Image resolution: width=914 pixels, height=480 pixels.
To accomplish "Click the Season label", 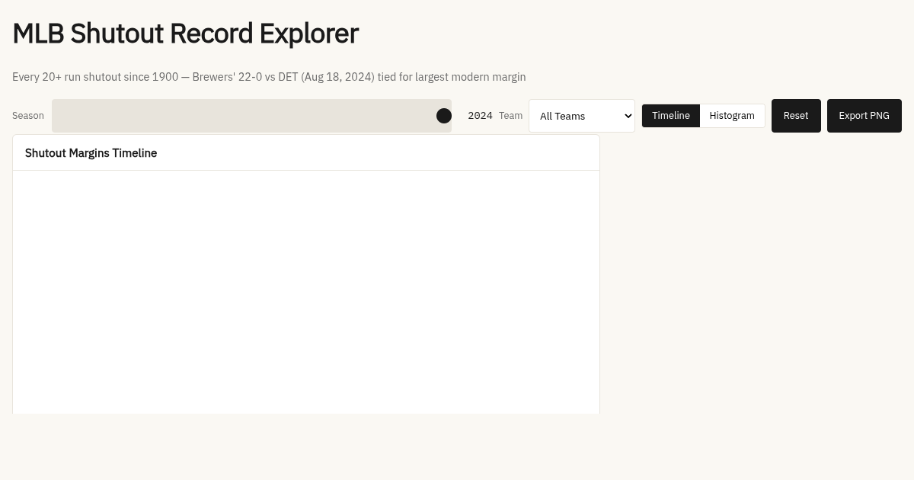I will coord(28,116).
